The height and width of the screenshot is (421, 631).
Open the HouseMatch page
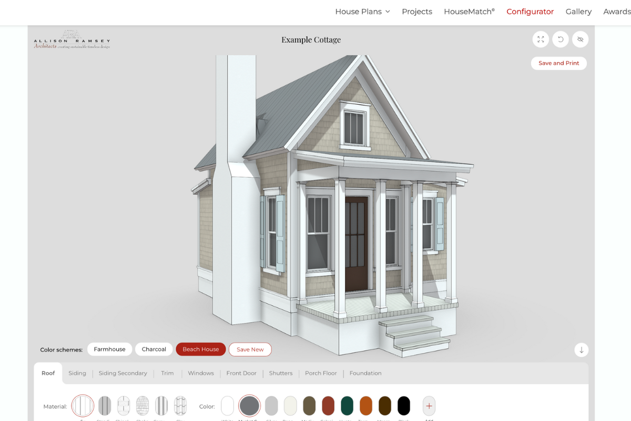(x=469, y=12)
